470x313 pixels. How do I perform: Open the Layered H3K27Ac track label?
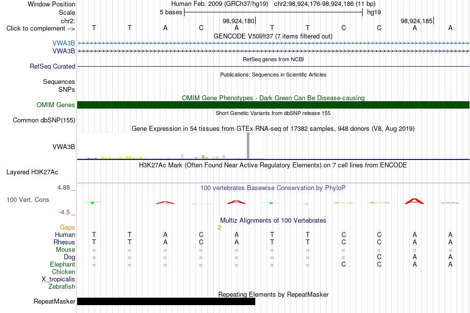(32, 172)
